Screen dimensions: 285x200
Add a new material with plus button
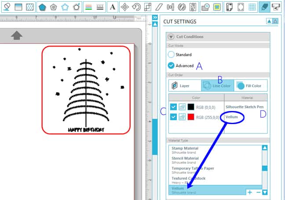point(250,192)
